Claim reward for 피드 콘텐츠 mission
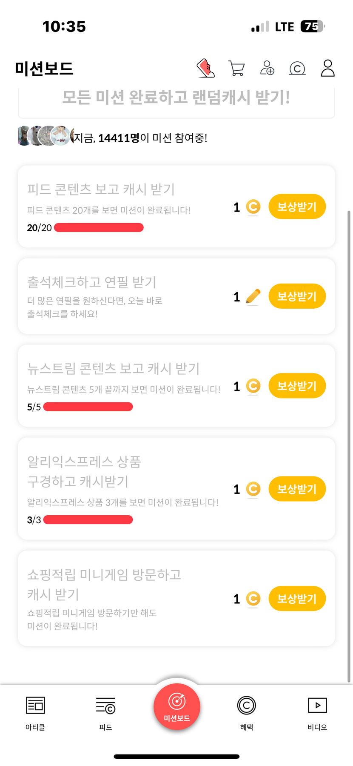Image resolution: width=353 pixels, height=766 pixels. coord(297,207)
